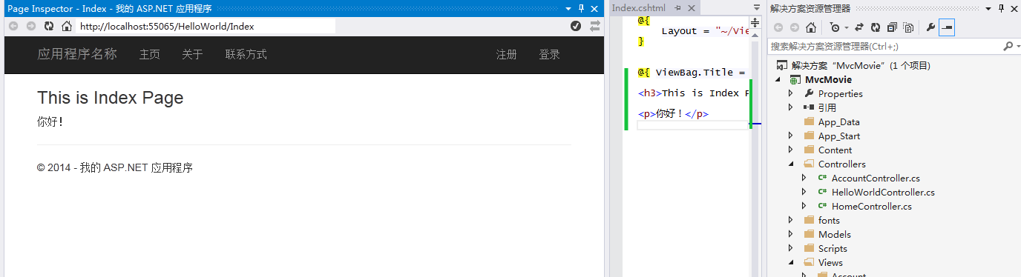1021x277 pixels.
Task: Click the search magnifier icon in Solution Explorer
Action: tap(1008, 46)
